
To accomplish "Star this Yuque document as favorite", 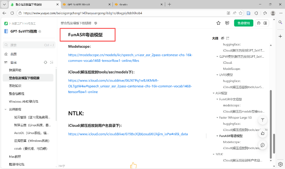I will (x=218, y=23).
